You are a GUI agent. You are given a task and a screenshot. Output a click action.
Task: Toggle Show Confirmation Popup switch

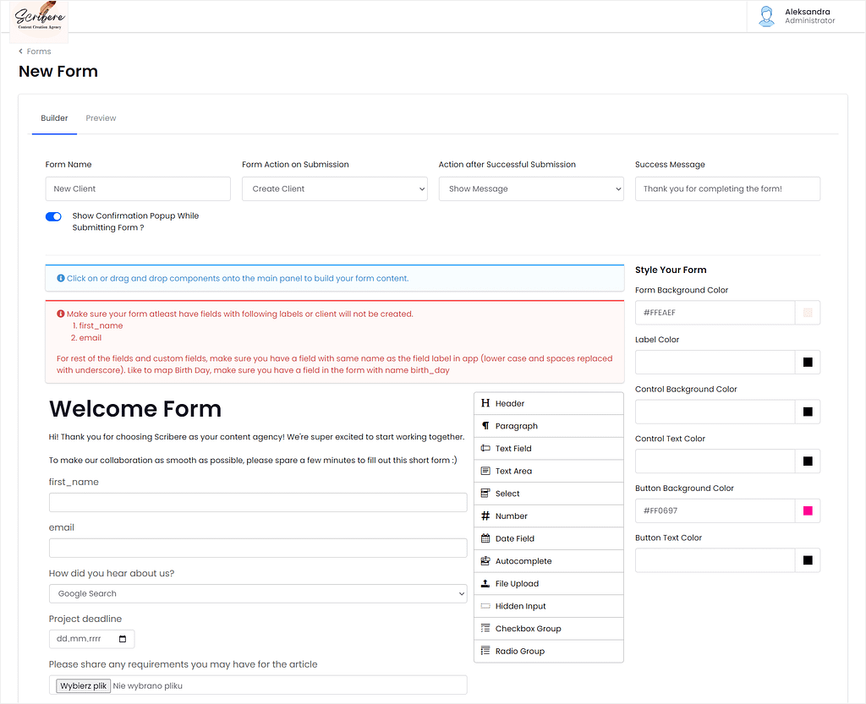(x=53, y=216)
